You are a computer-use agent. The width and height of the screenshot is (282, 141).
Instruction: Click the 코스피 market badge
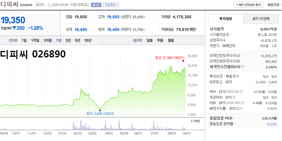point(39,5)
